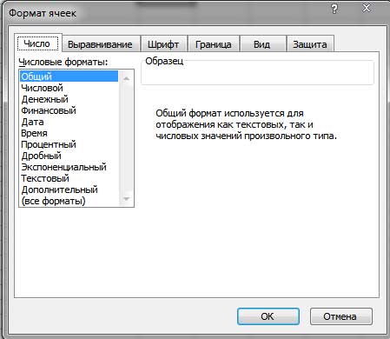The width and height of the screenshot is (390, 339).
Task: Click the Отмена button
Action: (341, 316)
